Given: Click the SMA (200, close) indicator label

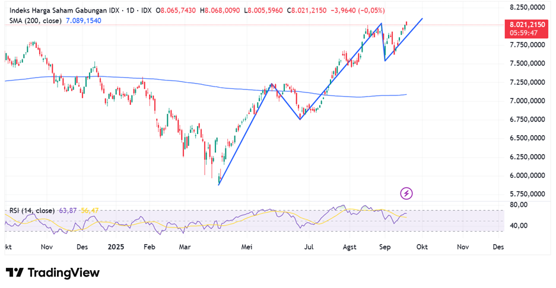Looking at the screenshot, I should [x=36, y=21].
